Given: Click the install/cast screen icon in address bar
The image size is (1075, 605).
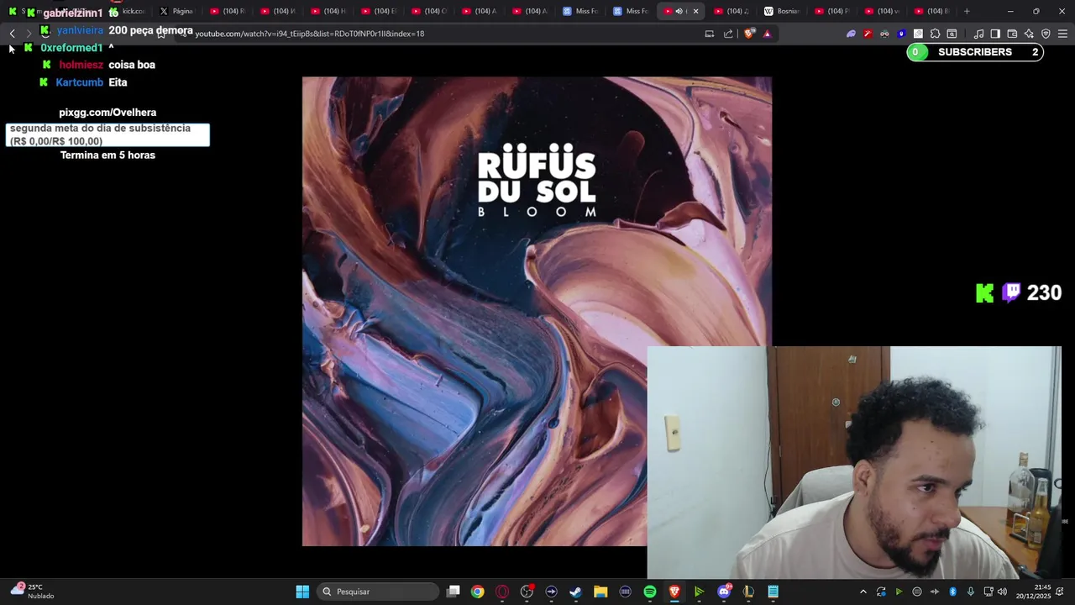Looking at the screenshot, I should 710,34.
